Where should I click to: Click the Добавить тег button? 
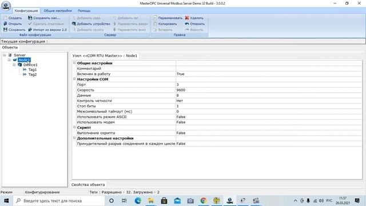point(126,18)
